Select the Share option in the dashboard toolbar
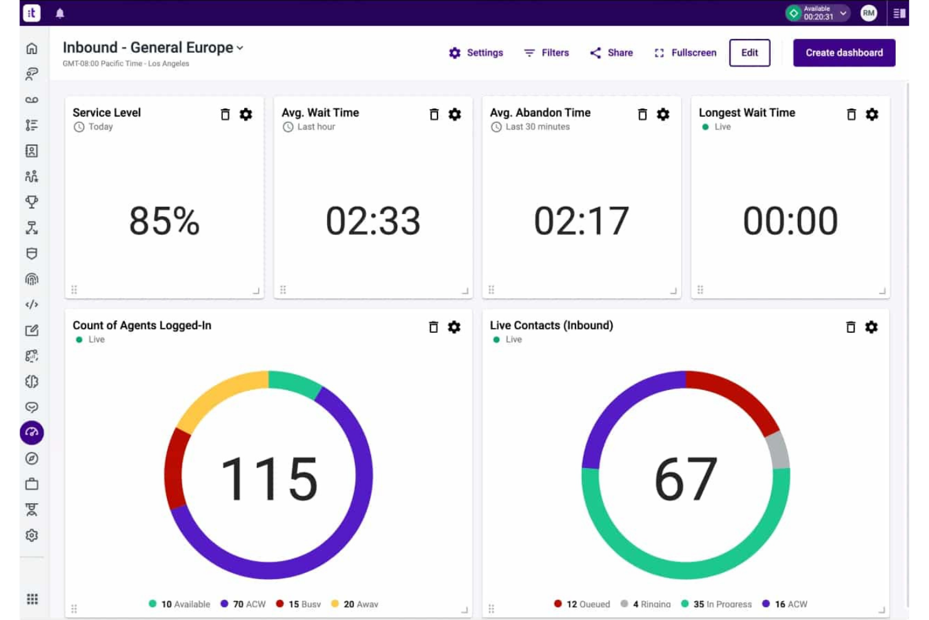929x620 pixels. [610, 53]
